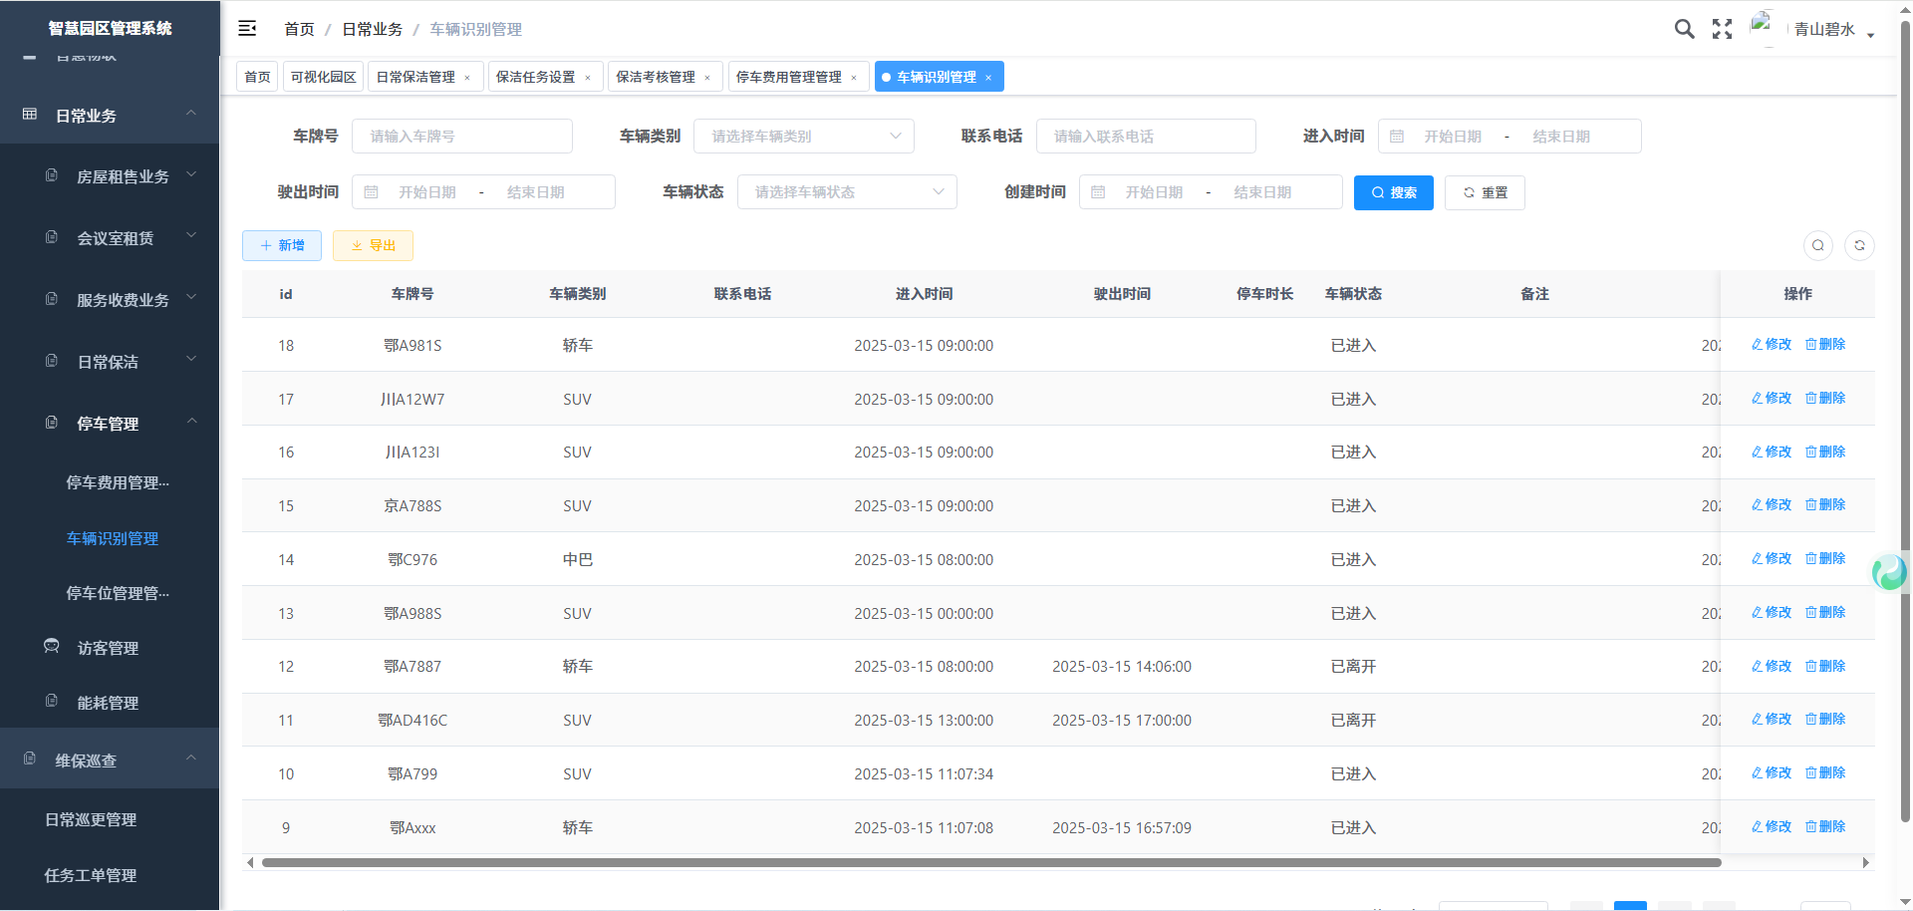Image resolution: width=1913 pixels, height=911 pixels.
Task: Click the round hide-search icon above table
Action: tap(1818, 245)
